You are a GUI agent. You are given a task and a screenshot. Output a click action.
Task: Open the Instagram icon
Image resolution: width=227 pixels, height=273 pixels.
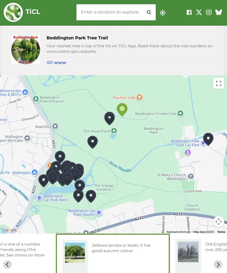(209, 12)
